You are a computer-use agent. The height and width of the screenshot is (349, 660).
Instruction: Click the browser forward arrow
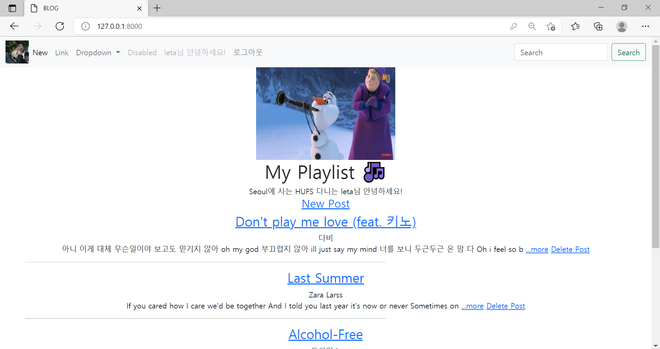click(37, 26)
